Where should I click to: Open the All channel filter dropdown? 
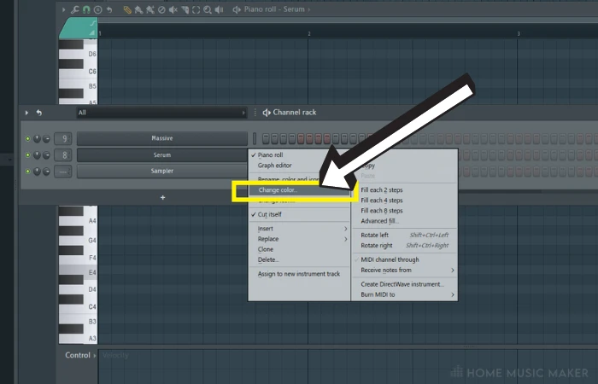click(x=161, y=113)
